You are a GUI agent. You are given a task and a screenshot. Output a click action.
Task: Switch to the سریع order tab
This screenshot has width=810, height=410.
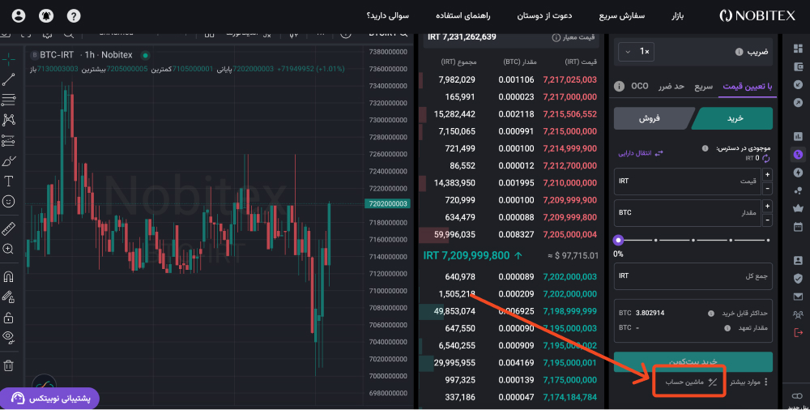(703, 87)
